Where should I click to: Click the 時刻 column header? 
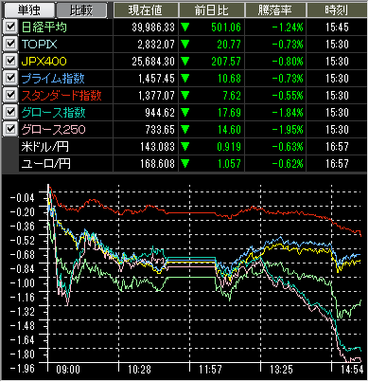(337, 10)
